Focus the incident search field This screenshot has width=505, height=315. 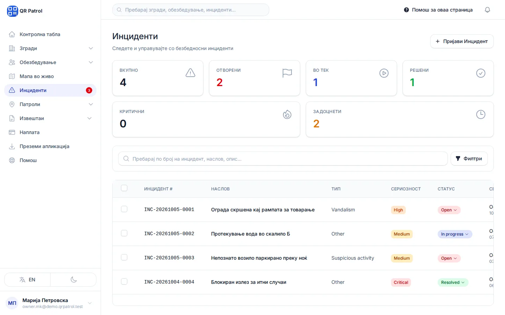click(283, 159)
